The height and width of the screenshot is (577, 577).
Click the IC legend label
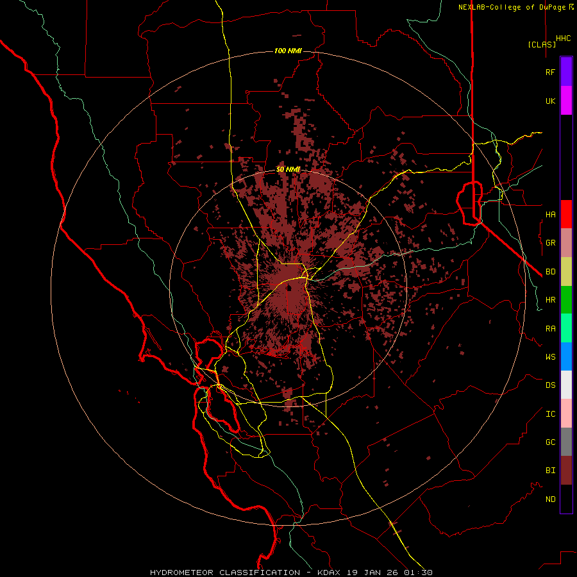pos(550,414)
